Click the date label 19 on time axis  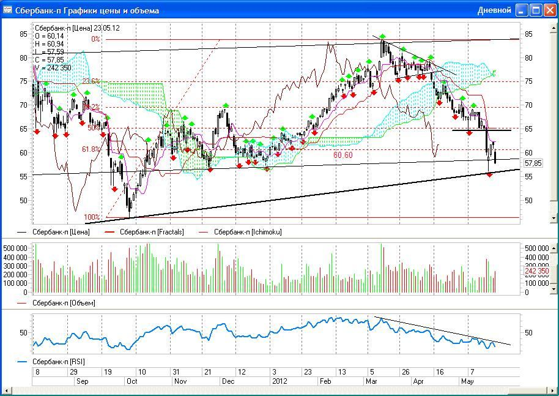tap(108, 372)
